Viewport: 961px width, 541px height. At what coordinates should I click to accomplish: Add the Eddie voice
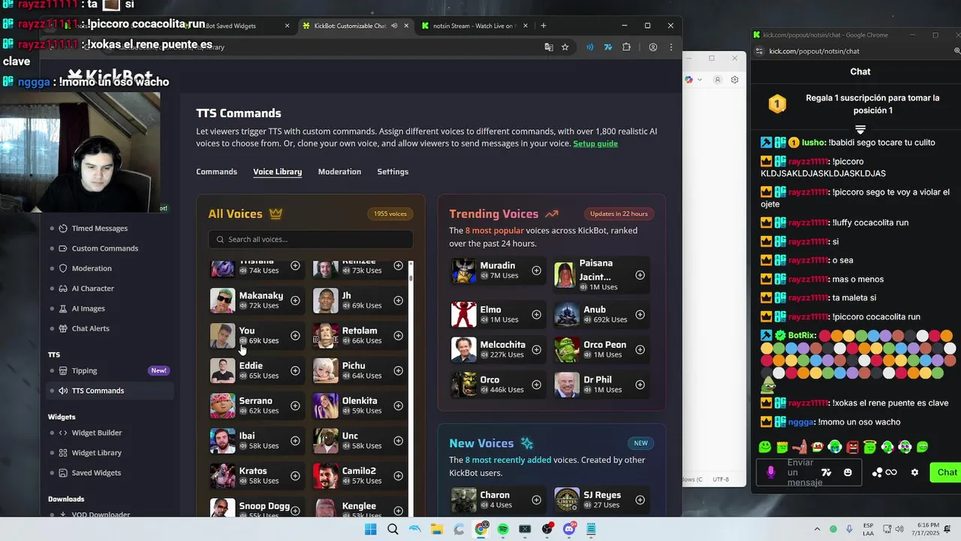click(x=295, y=370)
